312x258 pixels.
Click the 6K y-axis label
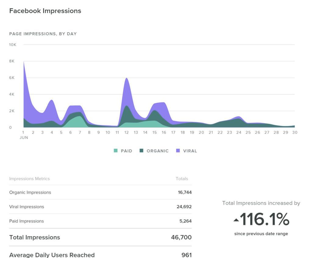click(x=12, y=78)
